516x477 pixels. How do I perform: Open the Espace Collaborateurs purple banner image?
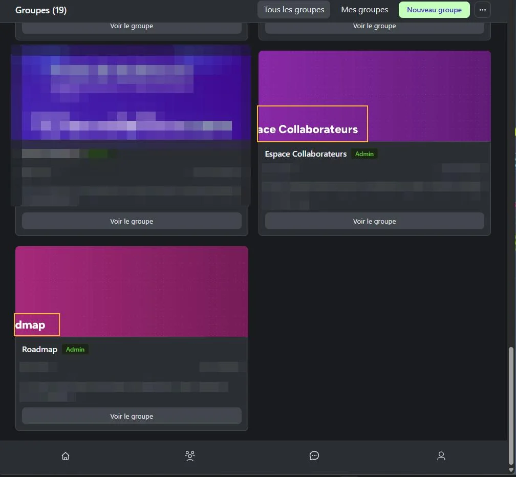(x=375, y=96)
